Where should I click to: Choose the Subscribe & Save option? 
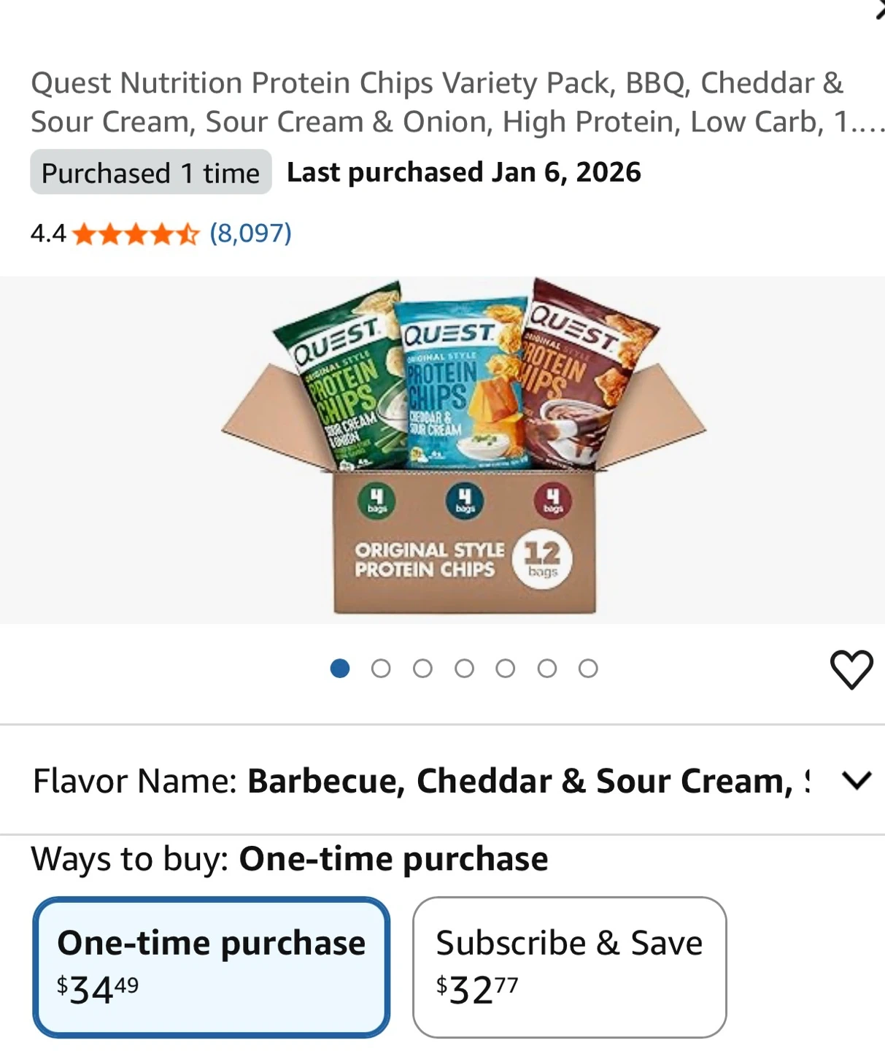(x=569, y=967)
